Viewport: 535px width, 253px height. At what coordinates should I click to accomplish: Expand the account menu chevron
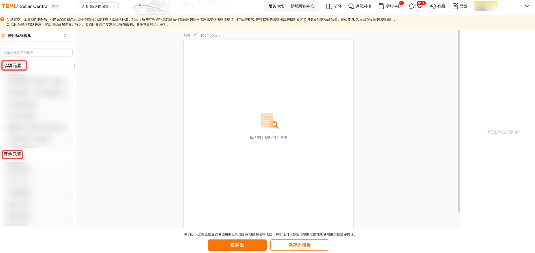click(x=527, y=6)
